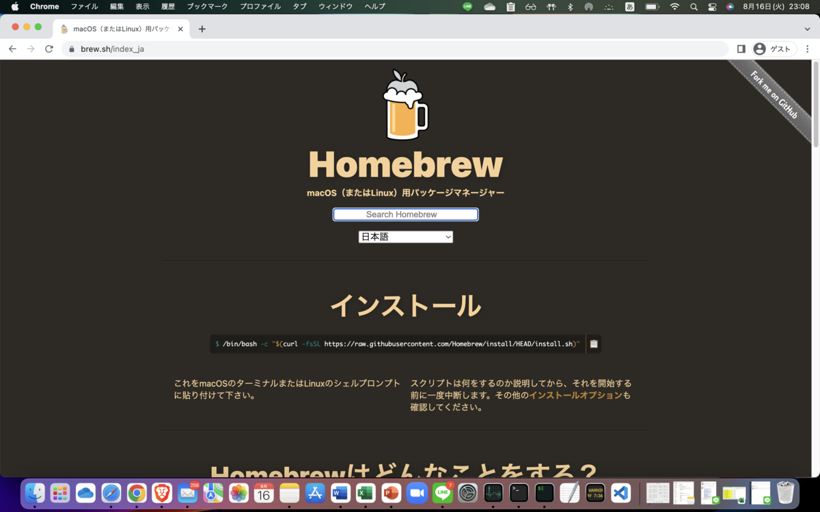Open the ゲスト profile button
Screen dimensions: 820x512
click(773, 48)
